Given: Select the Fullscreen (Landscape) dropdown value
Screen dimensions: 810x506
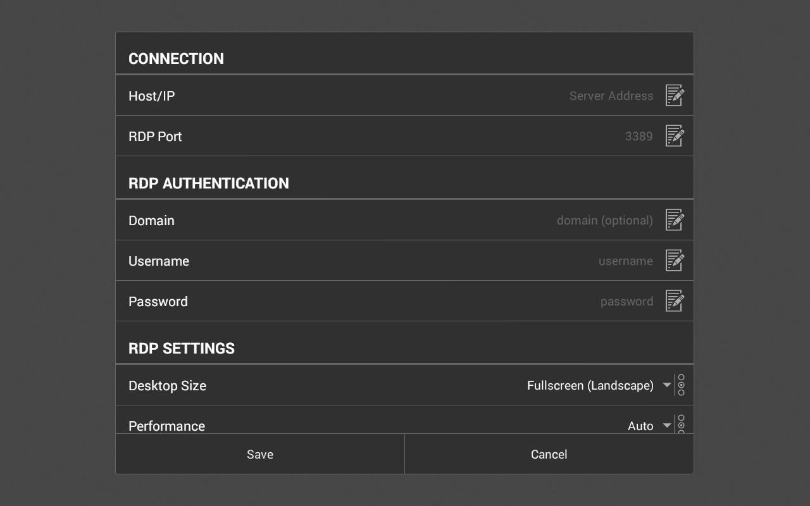Looking at the screenshot, I should point(590,385).
